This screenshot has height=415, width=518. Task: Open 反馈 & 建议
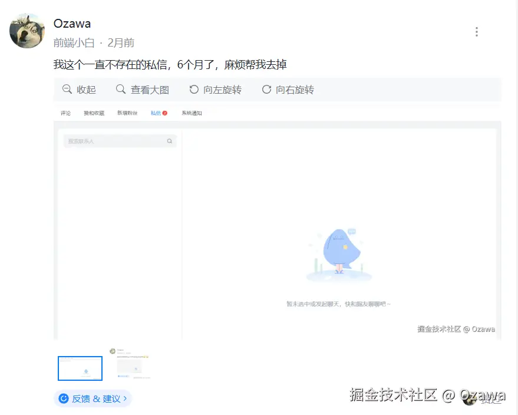pos(93,399)
